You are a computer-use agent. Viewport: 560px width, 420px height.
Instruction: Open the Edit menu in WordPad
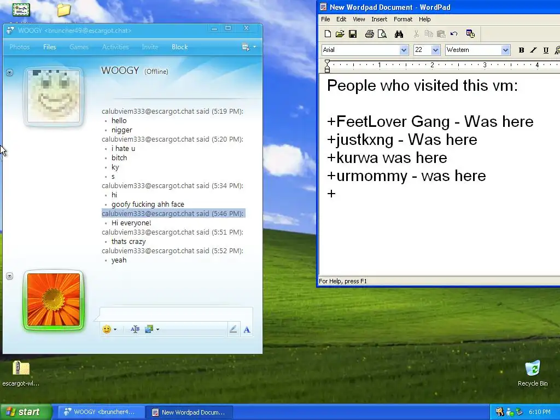click(341, 19)
